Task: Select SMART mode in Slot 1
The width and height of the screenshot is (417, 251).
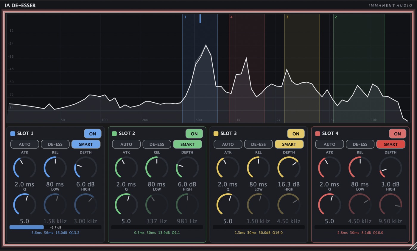Action: 86,144
